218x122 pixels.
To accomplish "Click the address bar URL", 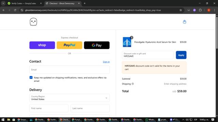I will 93,10.
